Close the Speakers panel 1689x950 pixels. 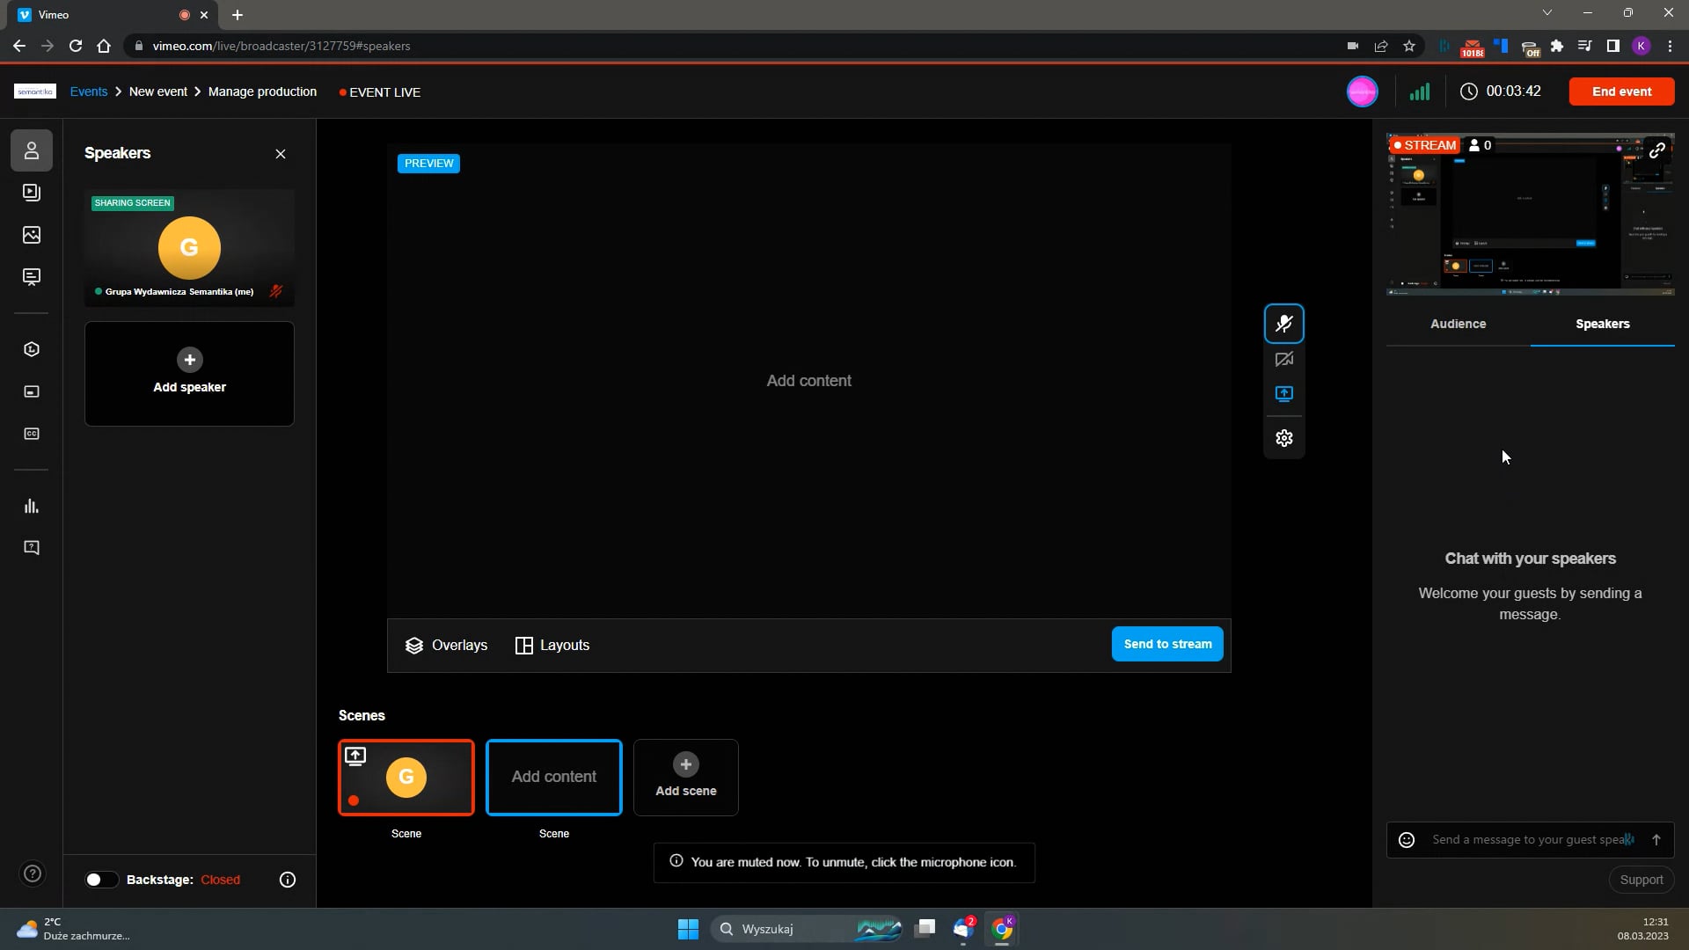281,154
